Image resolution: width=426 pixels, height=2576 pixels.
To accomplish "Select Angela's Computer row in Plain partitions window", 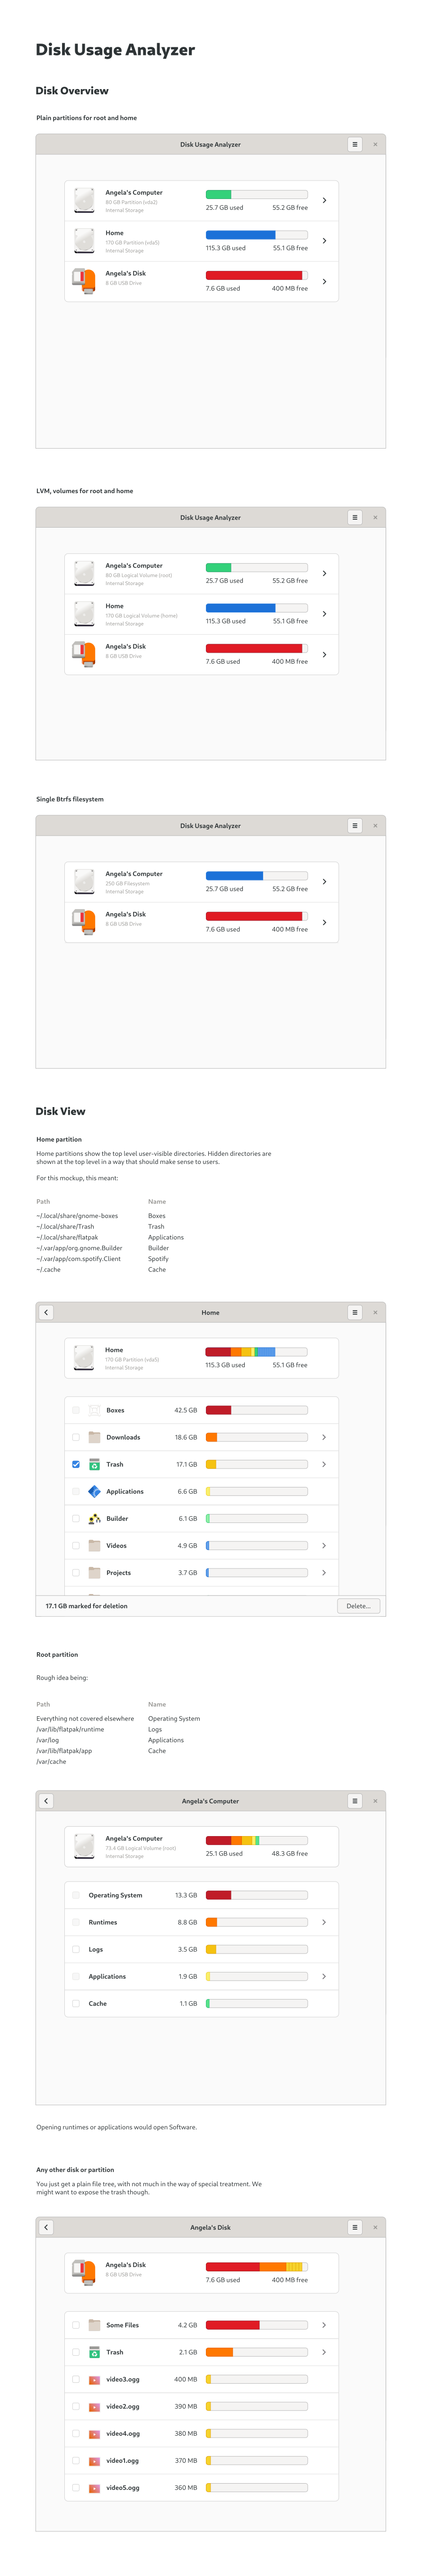I will 202,200.
